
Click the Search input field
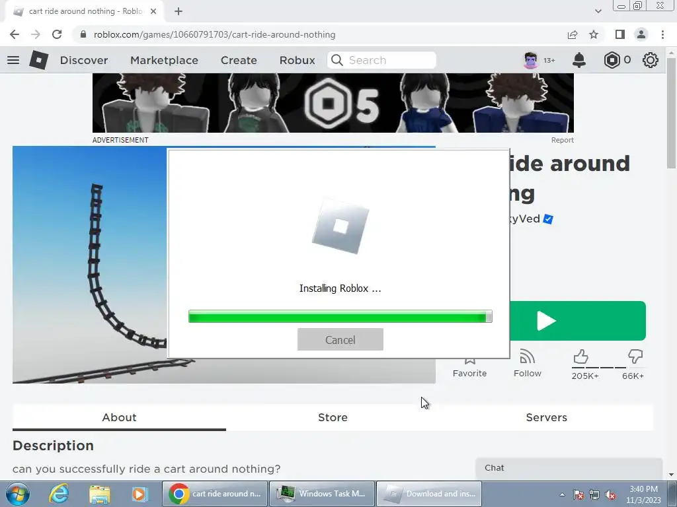(x=381, y=60)
